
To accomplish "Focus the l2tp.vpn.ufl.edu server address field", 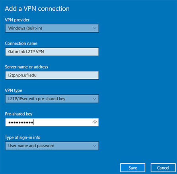I will [x=52, y=75].
